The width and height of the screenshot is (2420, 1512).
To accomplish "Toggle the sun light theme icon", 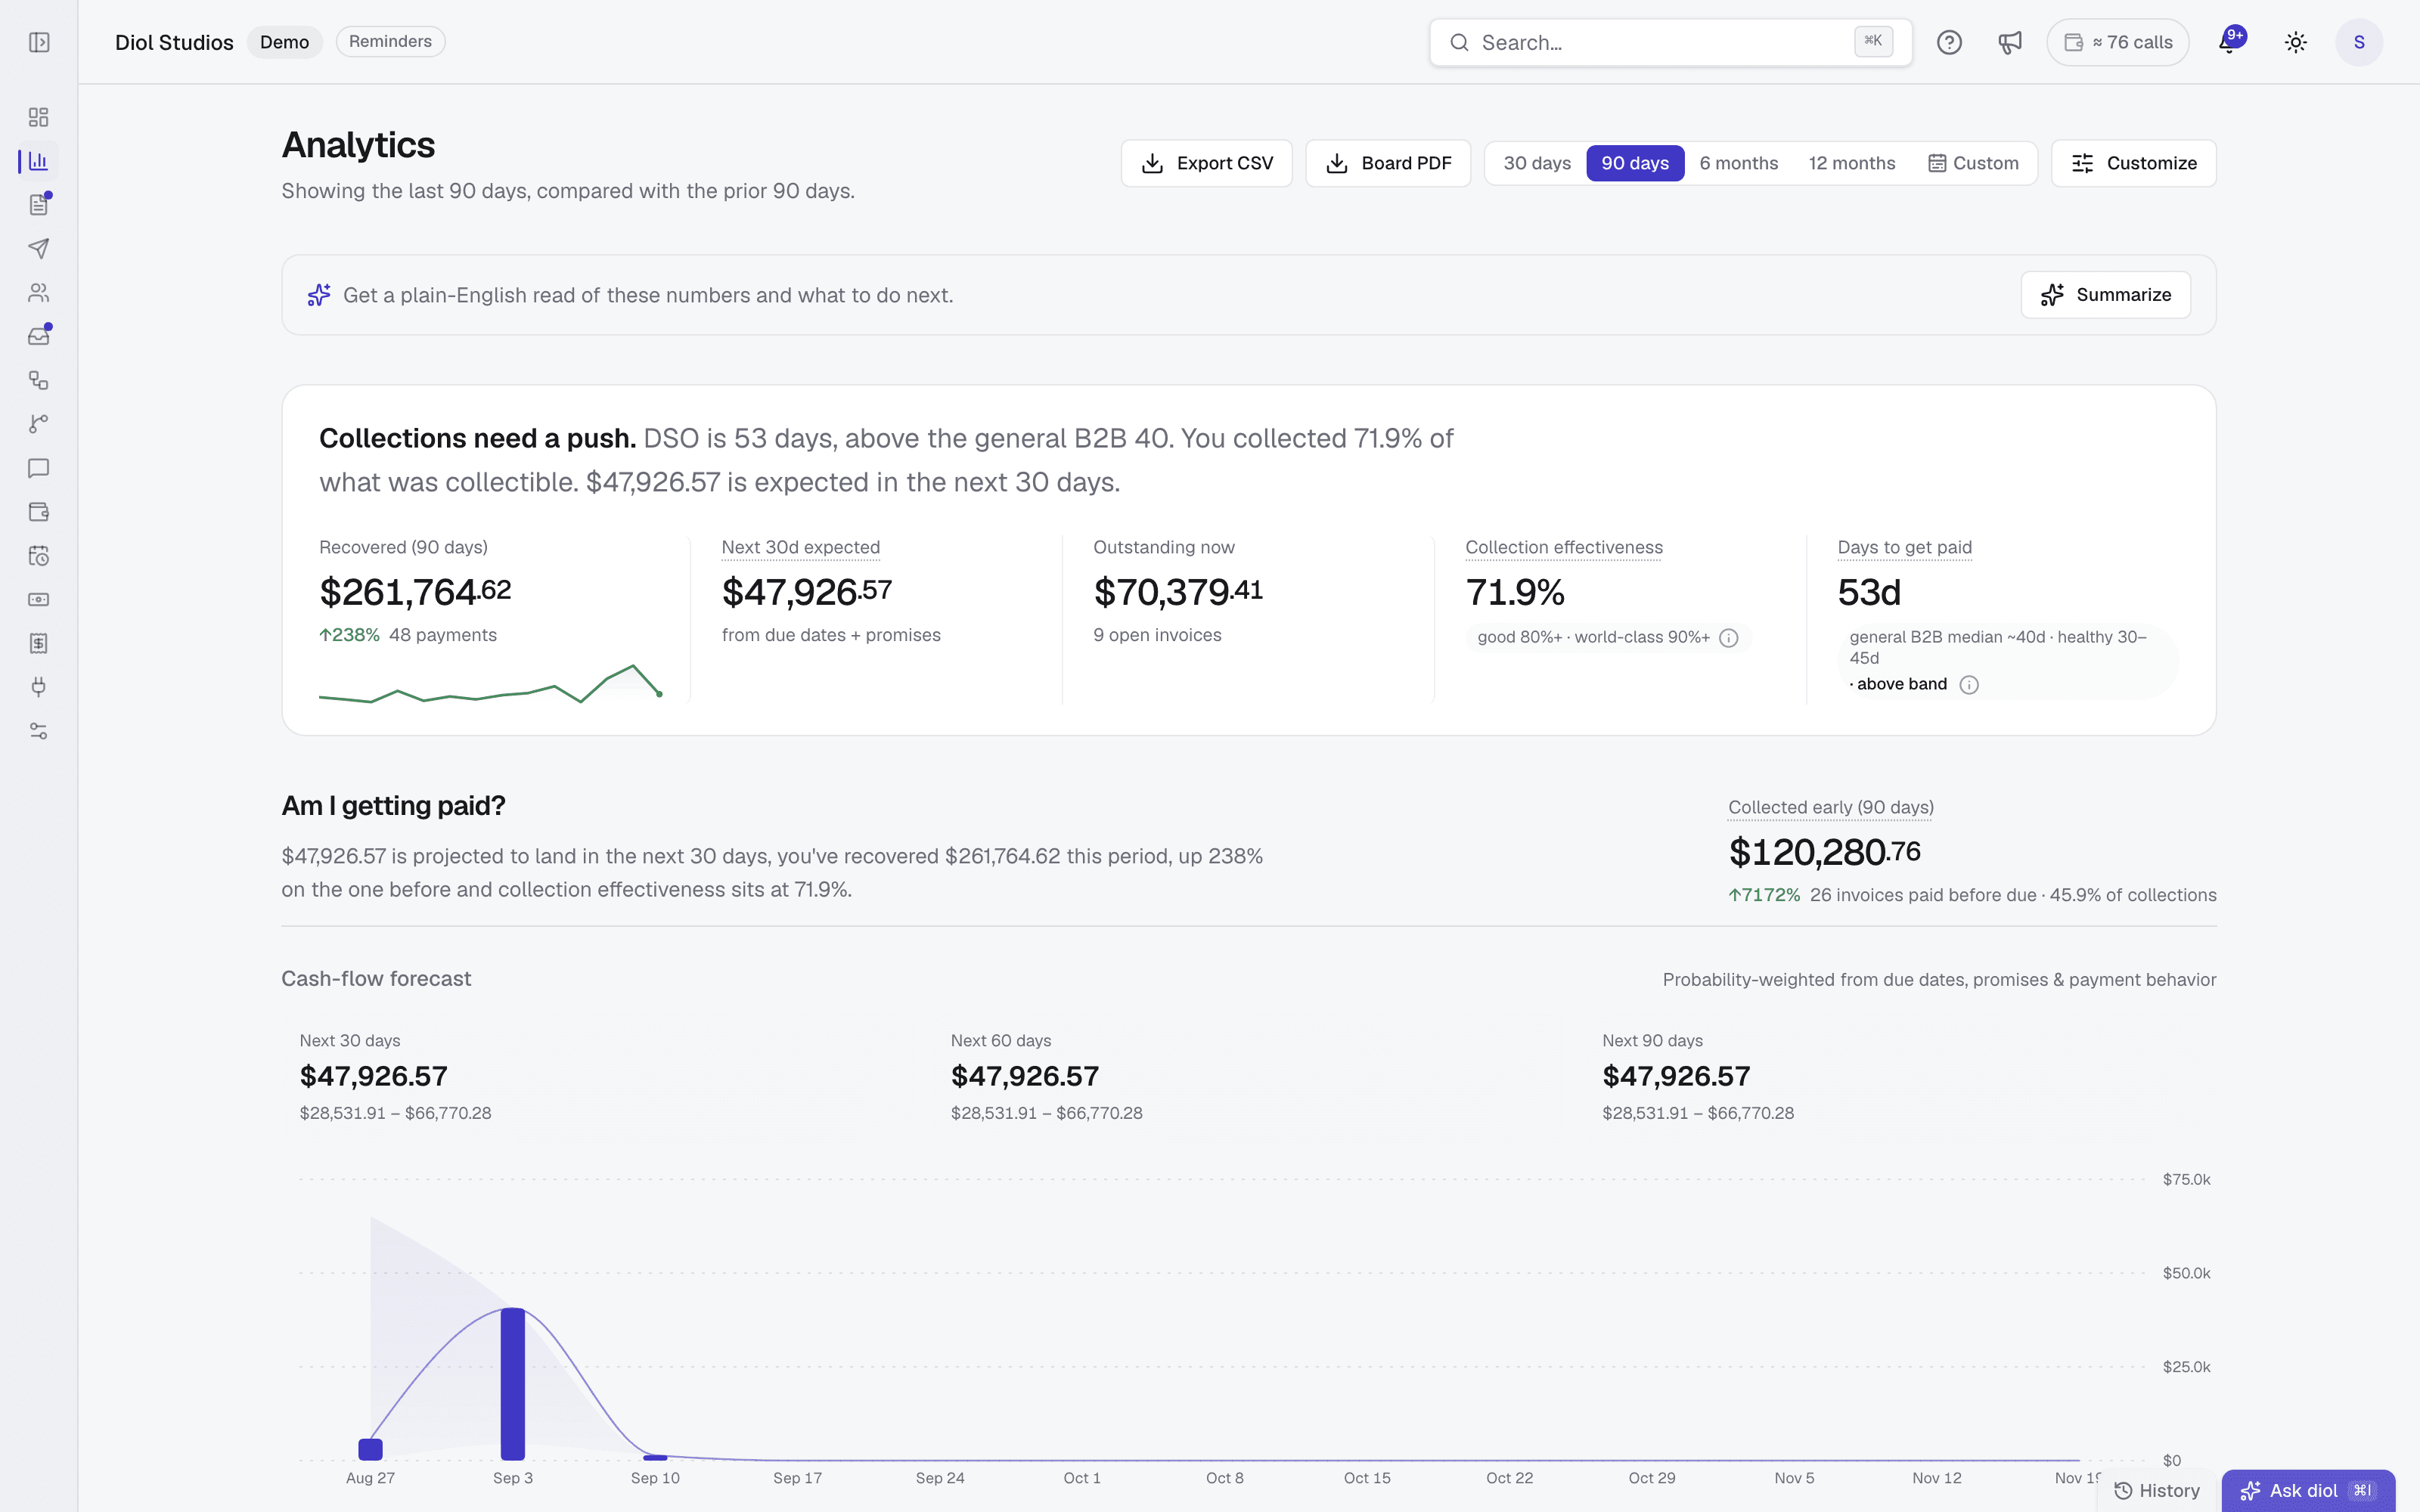I will click(x=2296, y=42).
